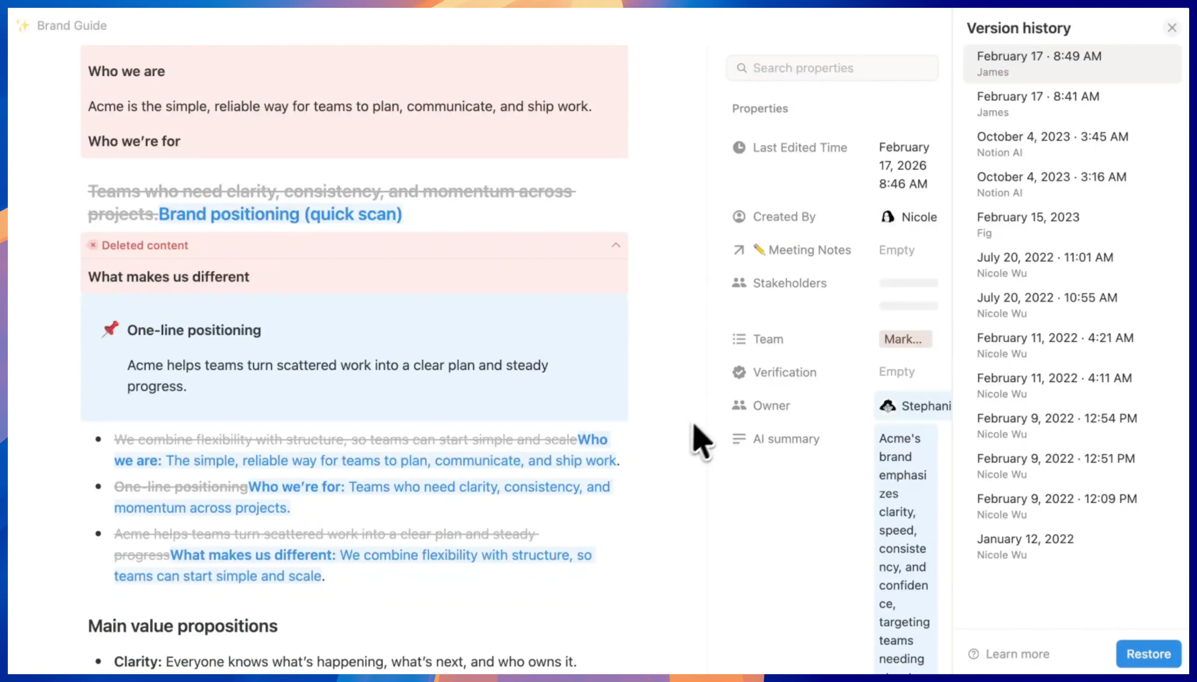Click the Stakeholders people icon
The image size is (1197, 682).
(739, 283)
